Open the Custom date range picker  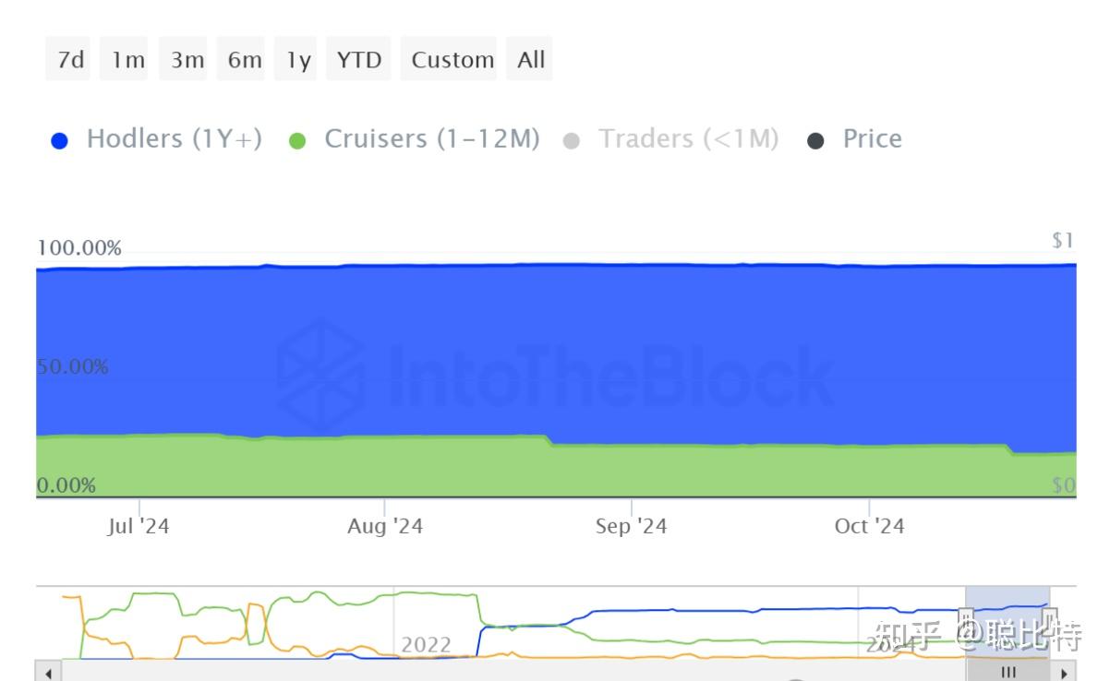[452, 60]
